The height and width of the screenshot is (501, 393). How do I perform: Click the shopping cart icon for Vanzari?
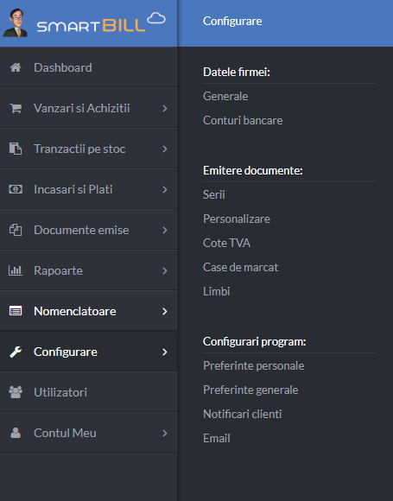click(x=16, y=108)
